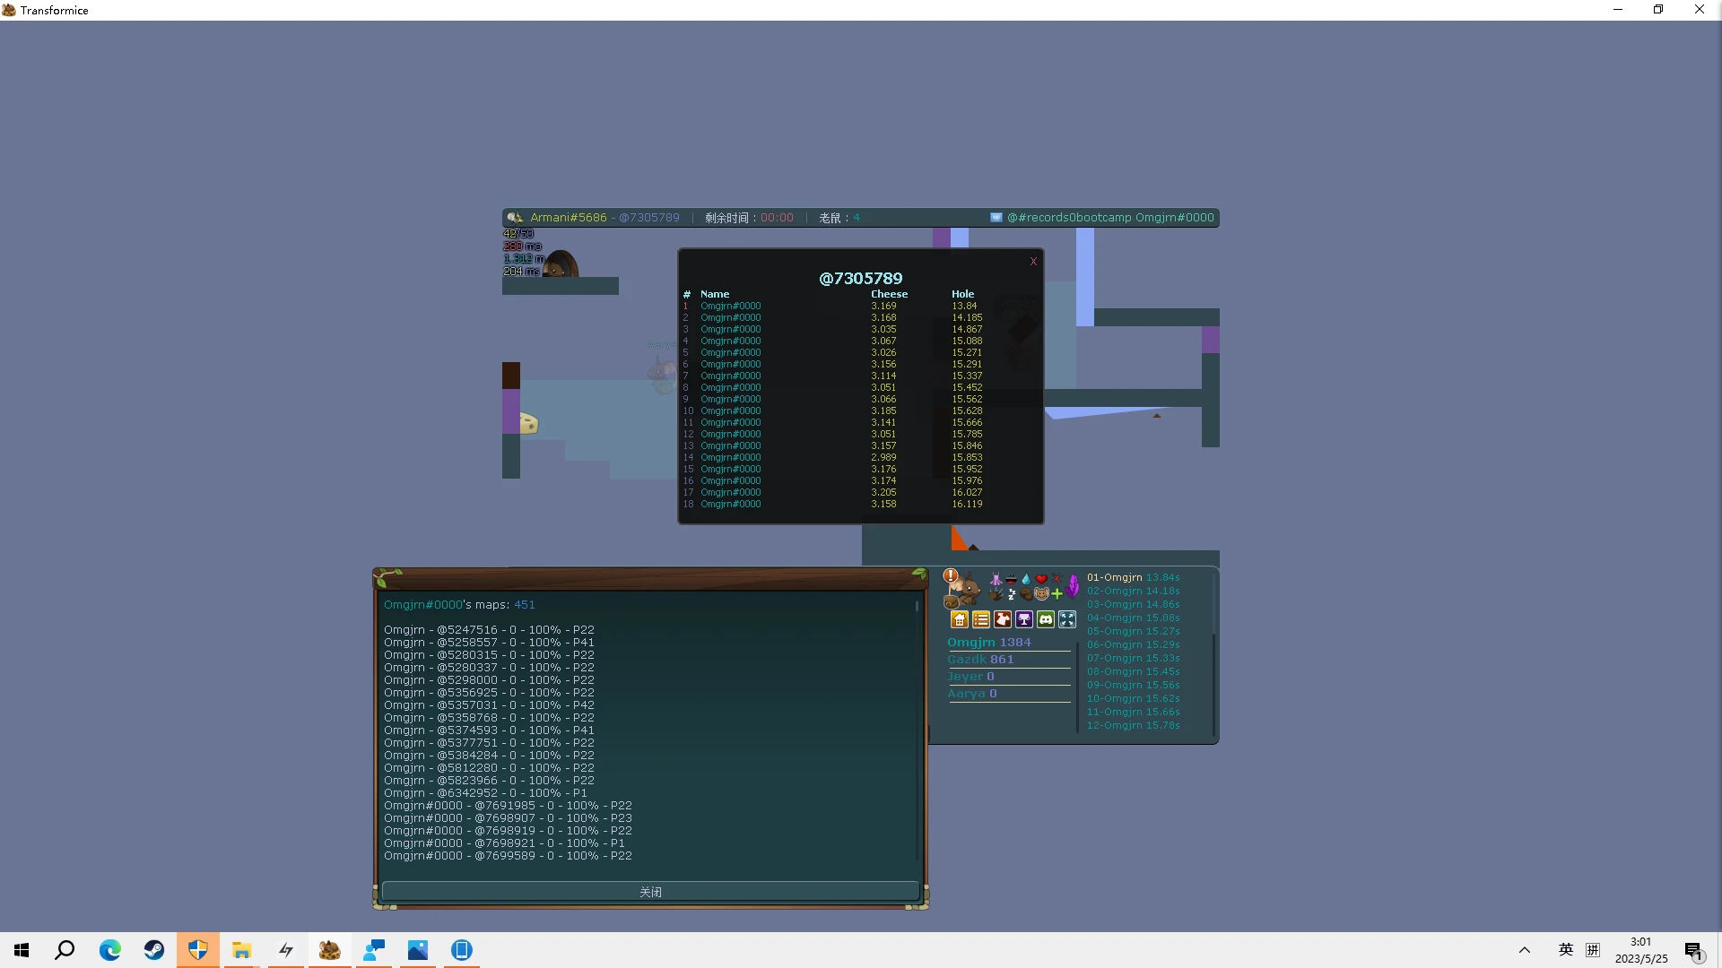Image resolution: width=1722 pixels, height=968 pixels.
Task: Click the 01-Omgjrn 13.84s record entry
Action: click(1134, 578)
